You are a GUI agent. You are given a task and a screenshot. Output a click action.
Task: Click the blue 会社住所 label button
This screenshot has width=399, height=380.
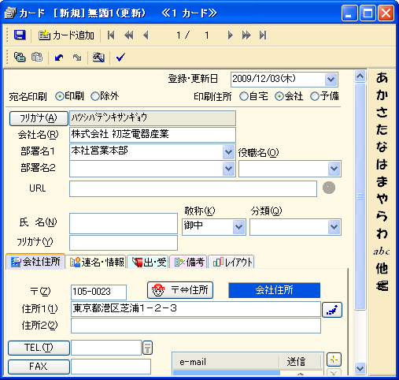[x=275, y=290]
